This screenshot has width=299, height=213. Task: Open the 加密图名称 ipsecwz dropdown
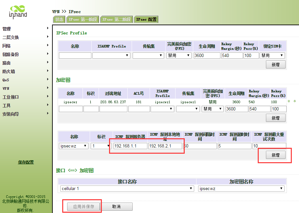click(x=241, y=189)
